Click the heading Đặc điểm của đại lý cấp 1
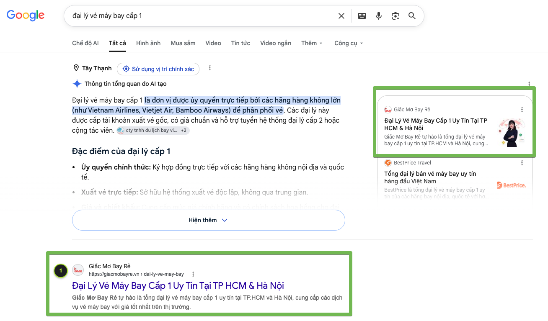 [x=121, y=151]
